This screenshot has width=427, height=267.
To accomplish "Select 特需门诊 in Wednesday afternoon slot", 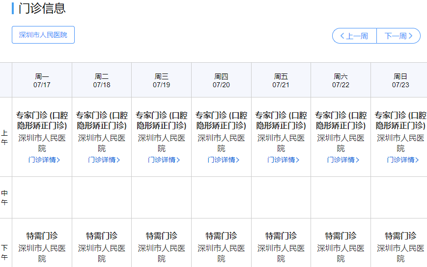I will (x=162, y=236).
